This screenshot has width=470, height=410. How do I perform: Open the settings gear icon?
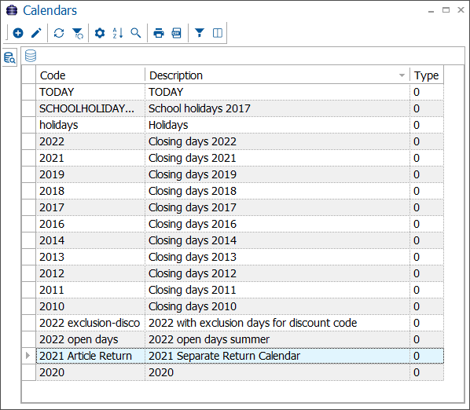point(100,33)
